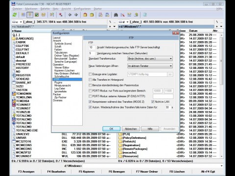Viewport: 235px width, 176px height.
Task: Open the Konfigurieren menu
Action: coord(82,9)
